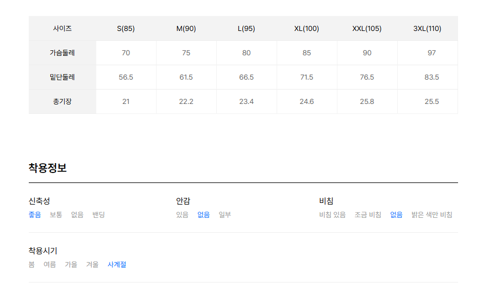The width and height of the screenshot is (499, 298).
Task: Choose highlighted 사계절 option
Action: (117, 264)
